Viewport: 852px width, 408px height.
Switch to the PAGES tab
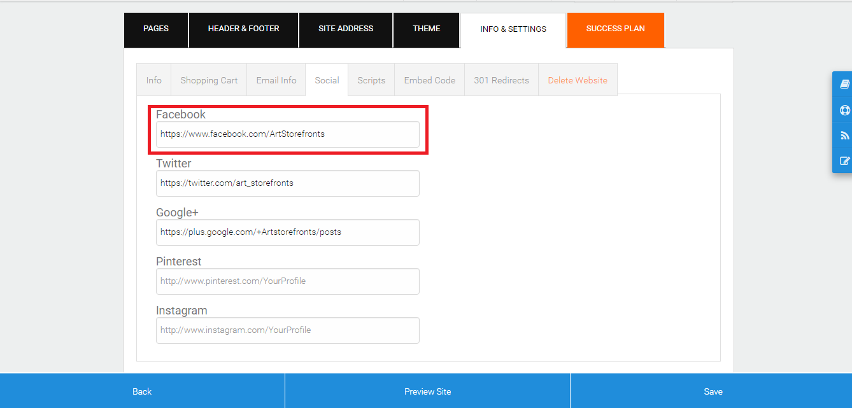[155, 28]
